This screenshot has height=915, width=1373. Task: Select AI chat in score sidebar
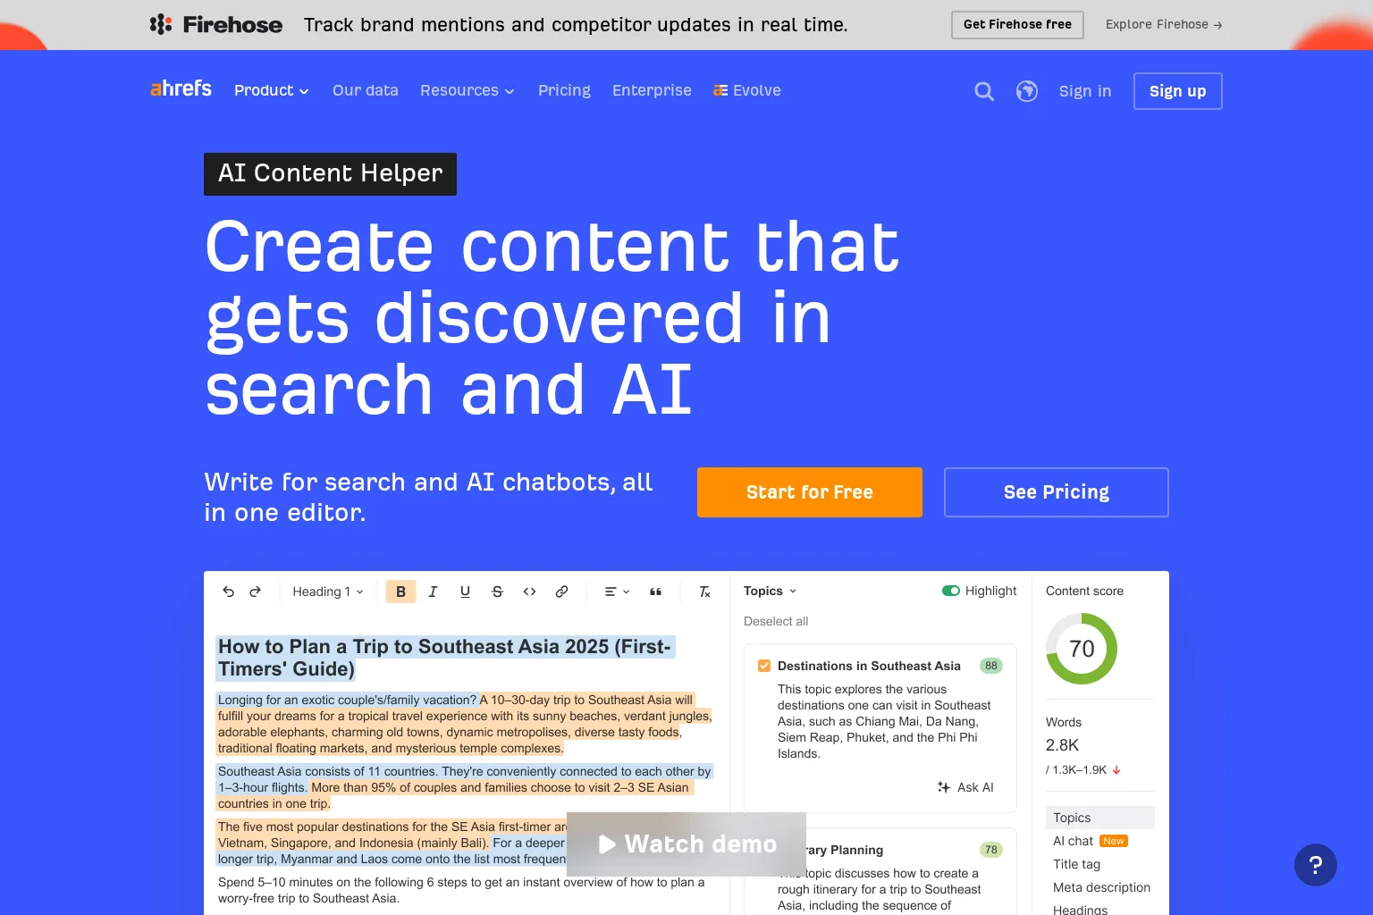[1091, 841]
